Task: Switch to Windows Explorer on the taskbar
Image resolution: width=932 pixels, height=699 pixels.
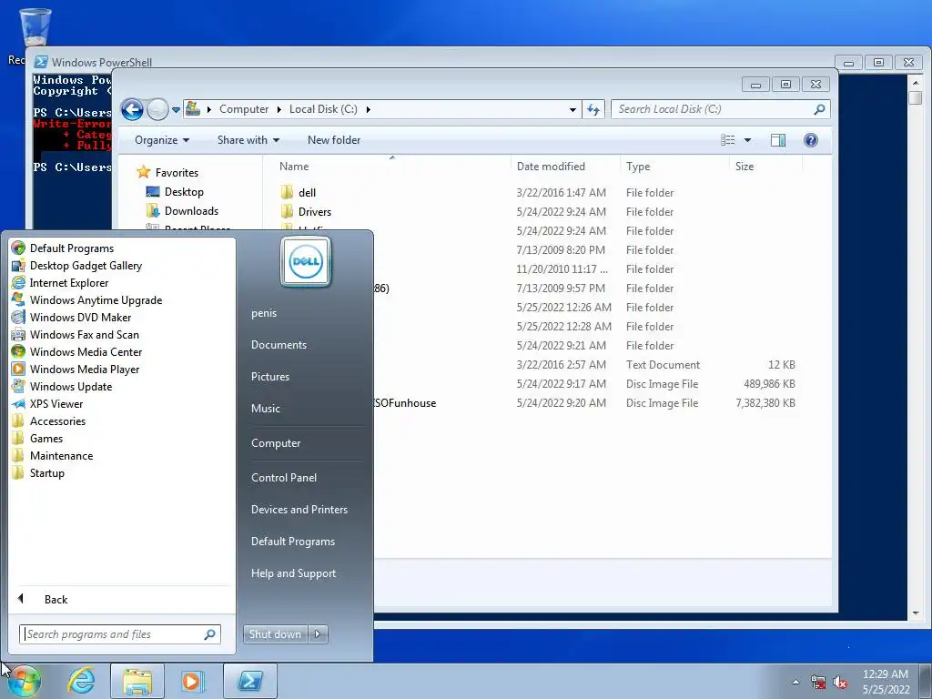Action: coord(137,681)
